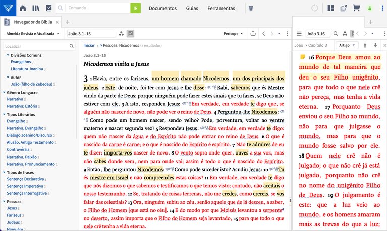Select the Navegador da Bíblia tab

click(x=33, y=22)
